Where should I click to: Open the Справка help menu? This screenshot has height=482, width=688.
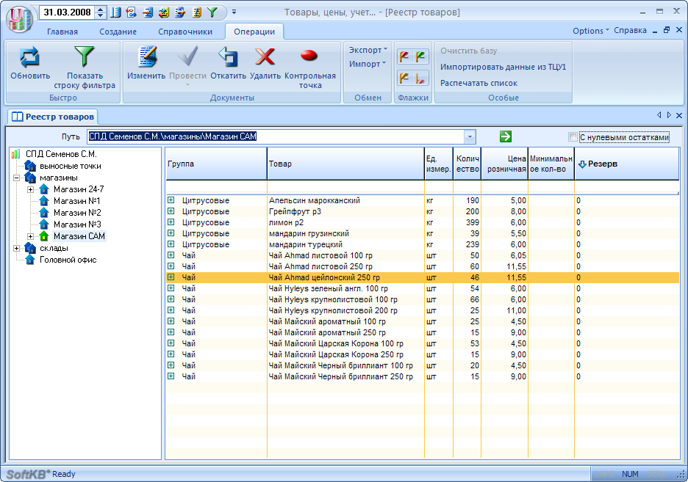tap(630, 31)
